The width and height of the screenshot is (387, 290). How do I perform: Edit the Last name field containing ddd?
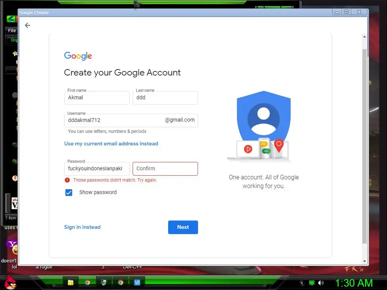(x=165, y=98)
